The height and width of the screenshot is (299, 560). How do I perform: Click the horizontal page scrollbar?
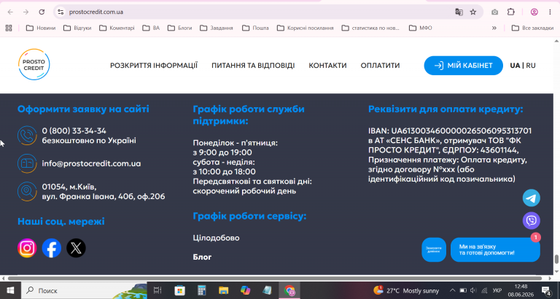pos(274,278)
